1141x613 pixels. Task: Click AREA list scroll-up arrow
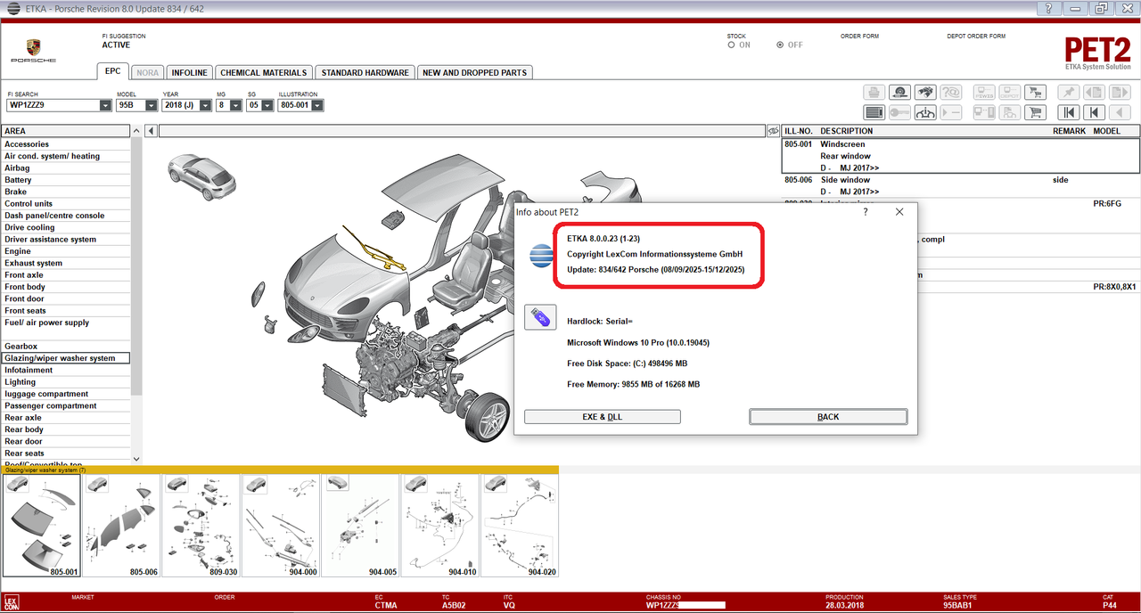coord(136,131)
